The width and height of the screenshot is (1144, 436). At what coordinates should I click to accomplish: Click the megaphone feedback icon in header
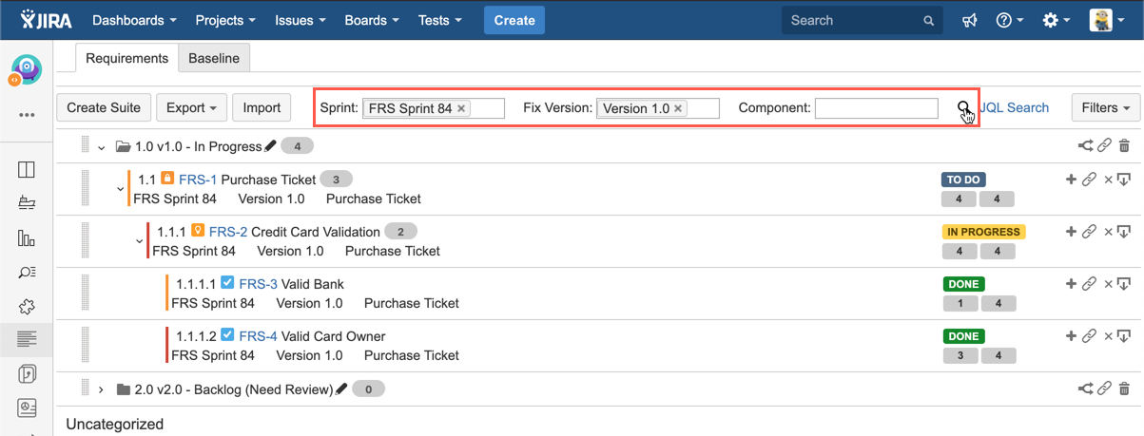click(x=966, y=20)
